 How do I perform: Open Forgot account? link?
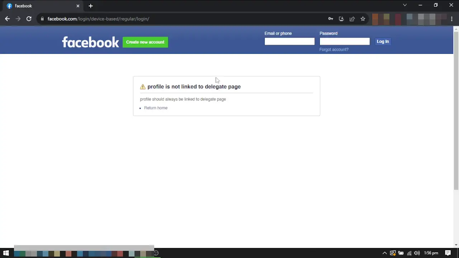tap(334, 49)
